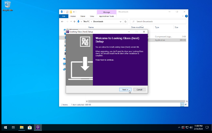Click the horizontal scrollbar track
This screenshot has height=133, width=212.
136,101
